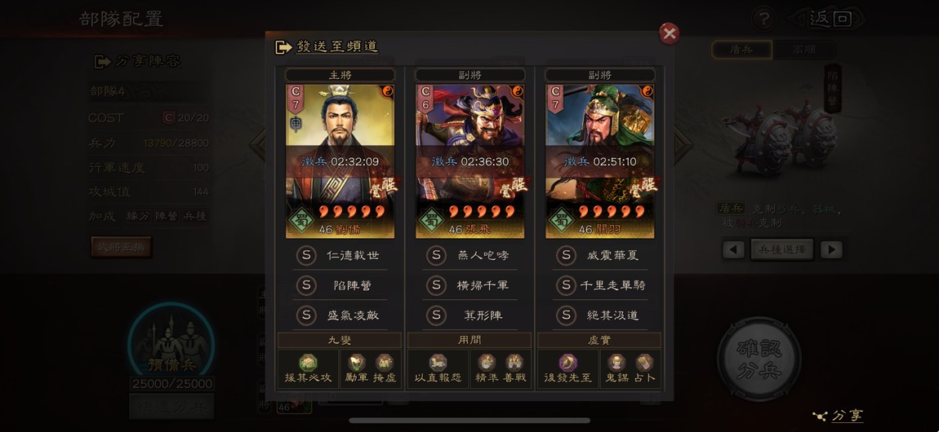Select the 占卜 tactic icon
Image resolution: width=939 pixels, height=432 pixels.
click(x=645, y=362)
